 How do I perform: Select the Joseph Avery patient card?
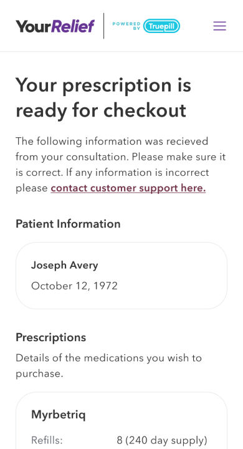[x=121, y=276]
